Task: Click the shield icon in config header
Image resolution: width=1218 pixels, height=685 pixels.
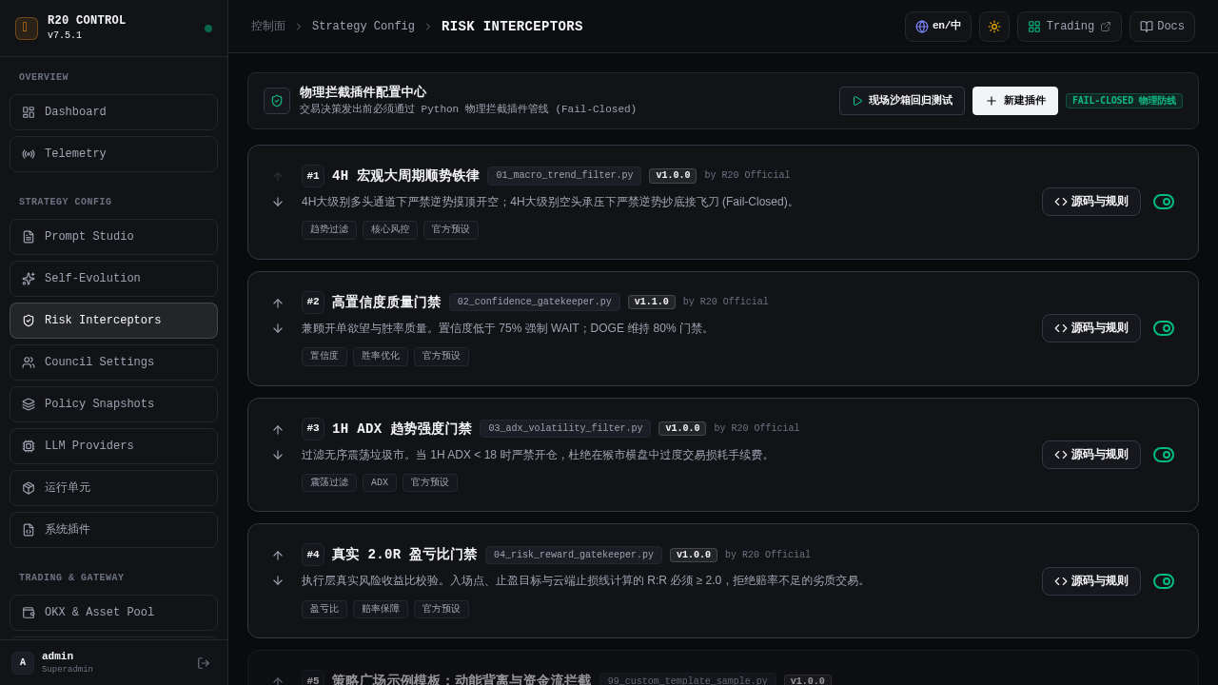Action: coord(277,101)
